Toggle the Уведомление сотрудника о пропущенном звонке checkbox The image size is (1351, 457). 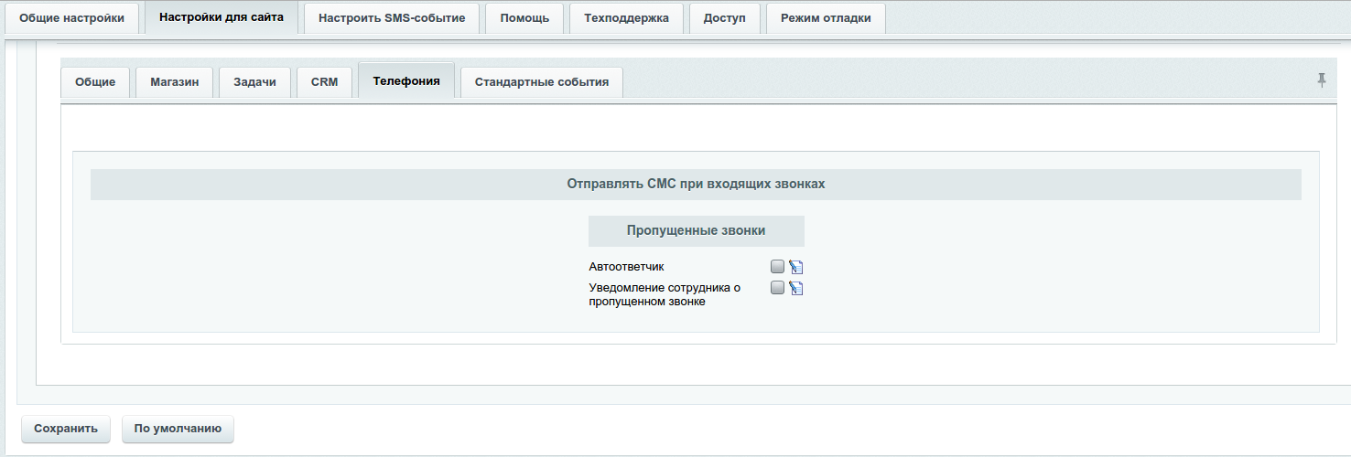(777, 288)
